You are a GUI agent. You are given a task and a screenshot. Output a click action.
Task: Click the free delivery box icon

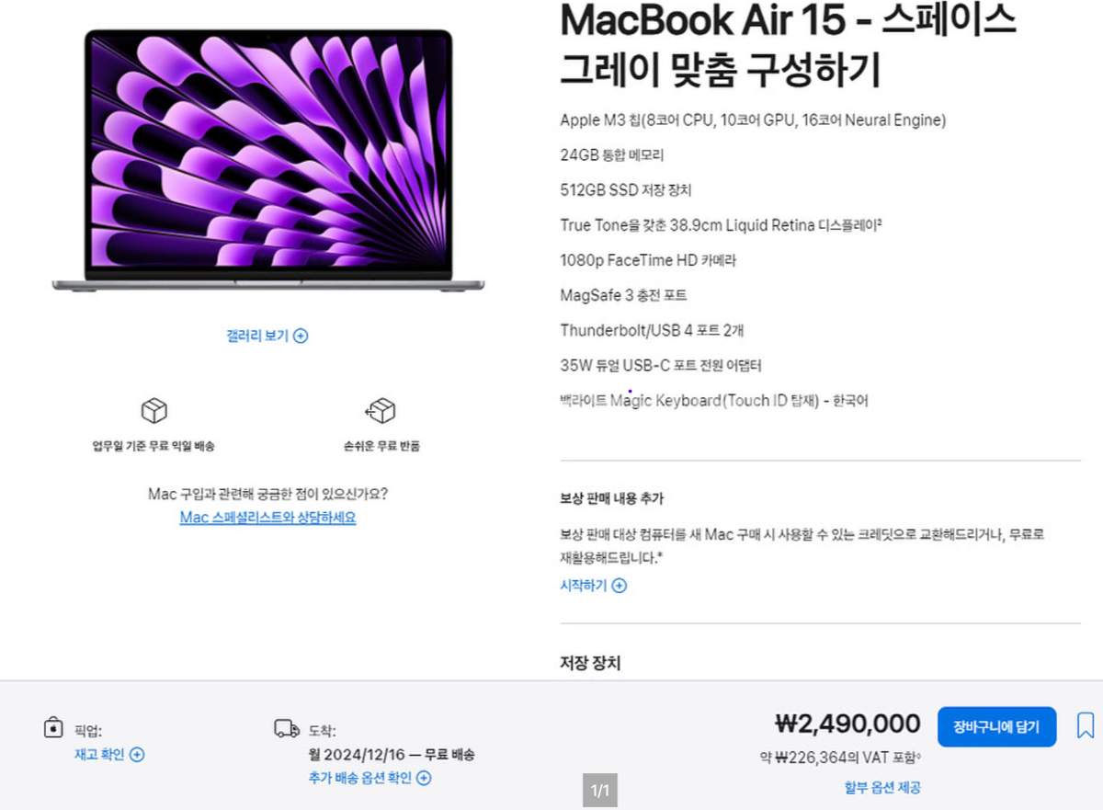154,410
